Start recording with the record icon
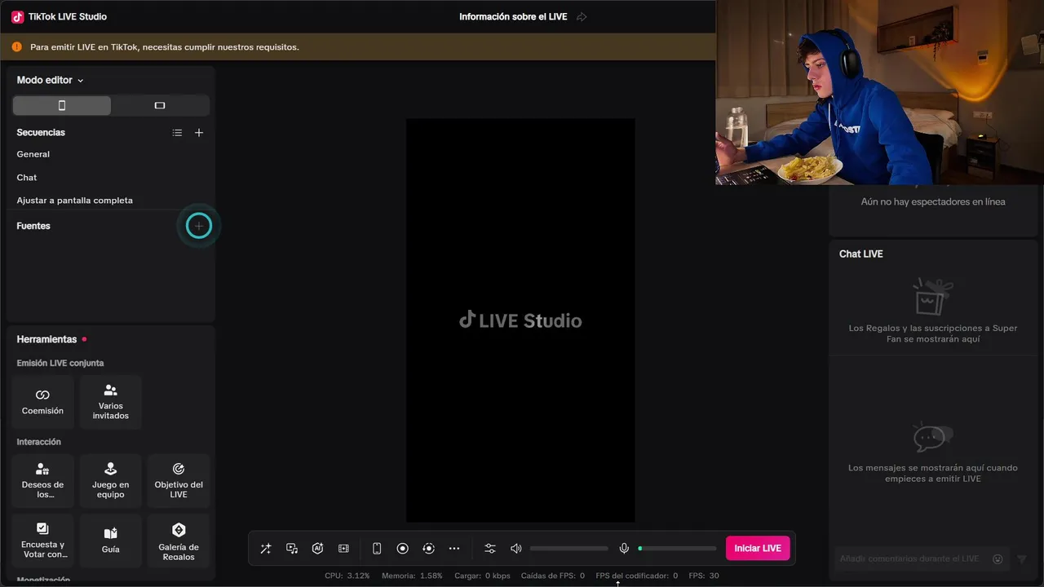 [403, 549]
